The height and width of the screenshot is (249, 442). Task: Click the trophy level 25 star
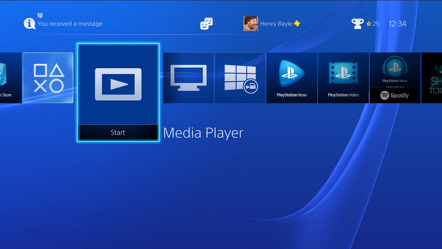(x=368, y=24)
